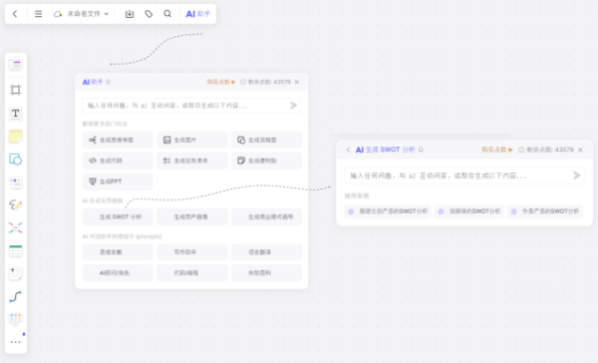This screenshot has height=363, width=598.
Task: Select the Table tool with green header
Action: (x=16, y=250)
